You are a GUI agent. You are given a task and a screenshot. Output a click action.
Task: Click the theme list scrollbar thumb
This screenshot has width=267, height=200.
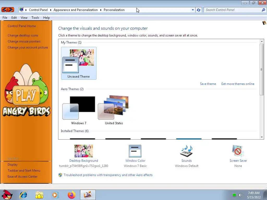click(x=262, y=69)
